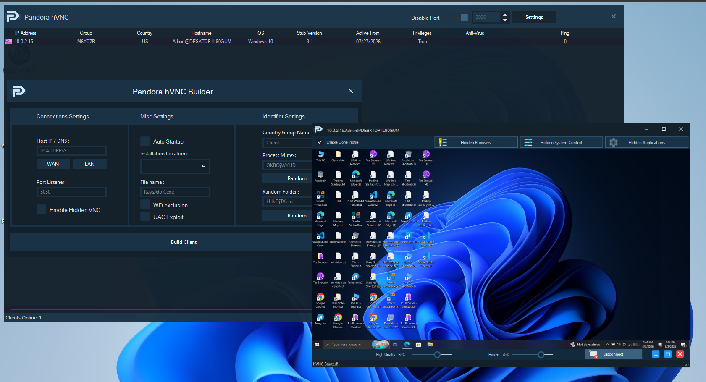
Task: Open Microsoft Edge from the remote taskbar
Action: click(x=407, y=345)
